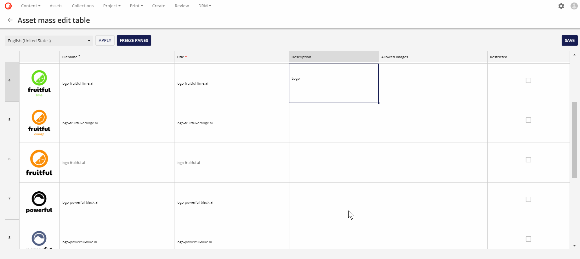Viewport: 580px width, 259px height.
Task: Click the scrollbar down arrow
Action: (x=574, y=245)
